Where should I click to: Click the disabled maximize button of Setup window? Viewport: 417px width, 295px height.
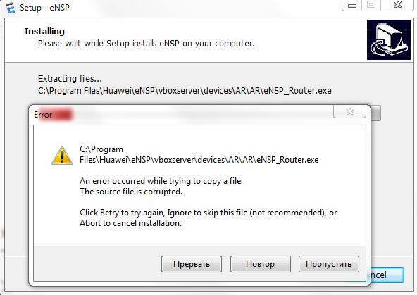coord(371,5)
